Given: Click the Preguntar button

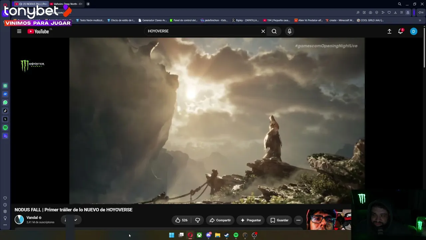Looking at the screenshot, I should coord(251,220).
